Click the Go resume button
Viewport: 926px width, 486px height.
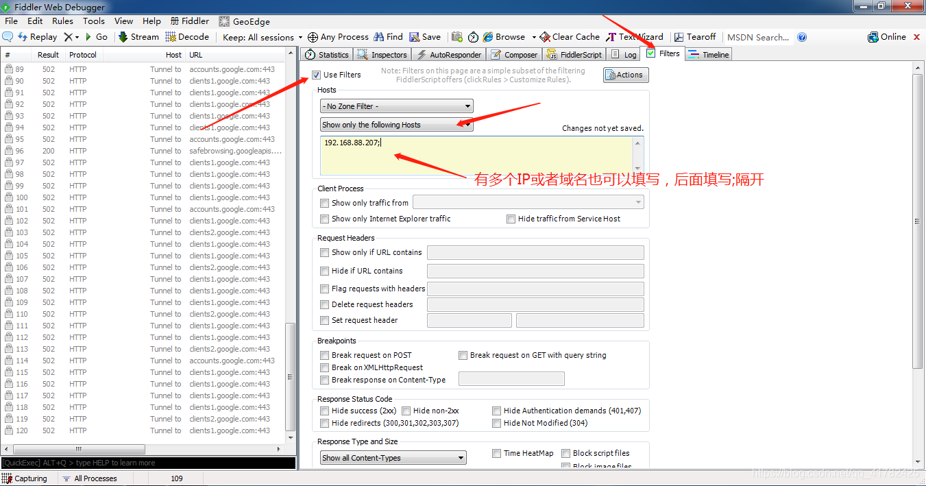96,37
